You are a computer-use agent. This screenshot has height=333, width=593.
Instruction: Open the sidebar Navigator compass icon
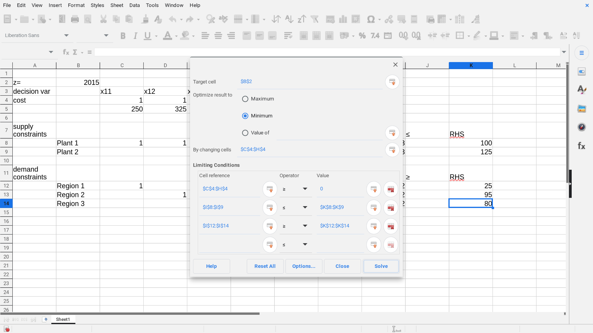(582, 127)
